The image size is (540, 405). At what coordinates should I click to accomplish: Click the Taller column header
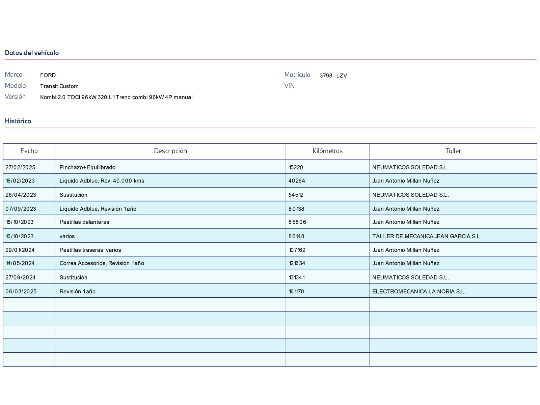[x=453, y=151]
